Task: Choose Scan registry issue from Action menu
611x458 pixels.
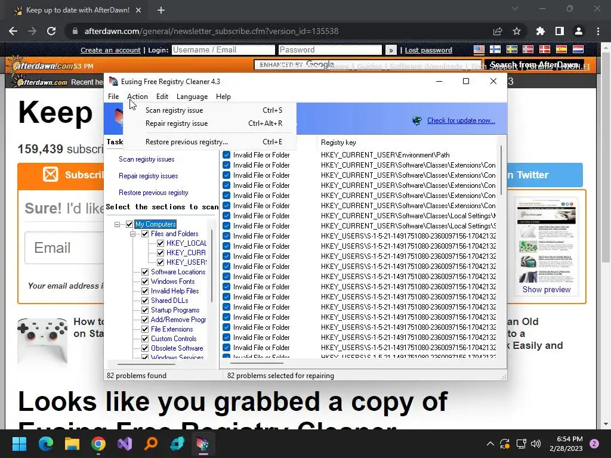Action: tap(211, 110)
